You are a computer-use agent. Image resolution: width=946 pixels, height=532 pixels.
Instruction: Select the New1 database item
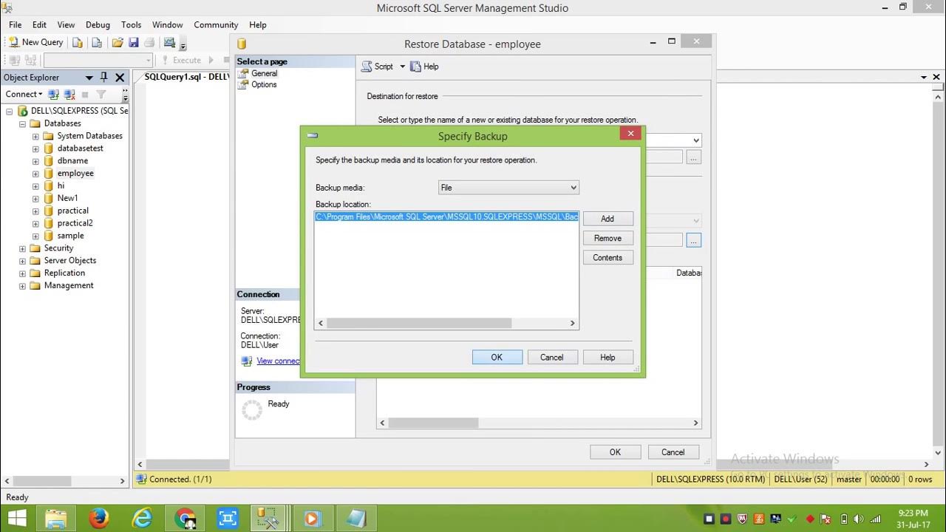click(67, 198)
